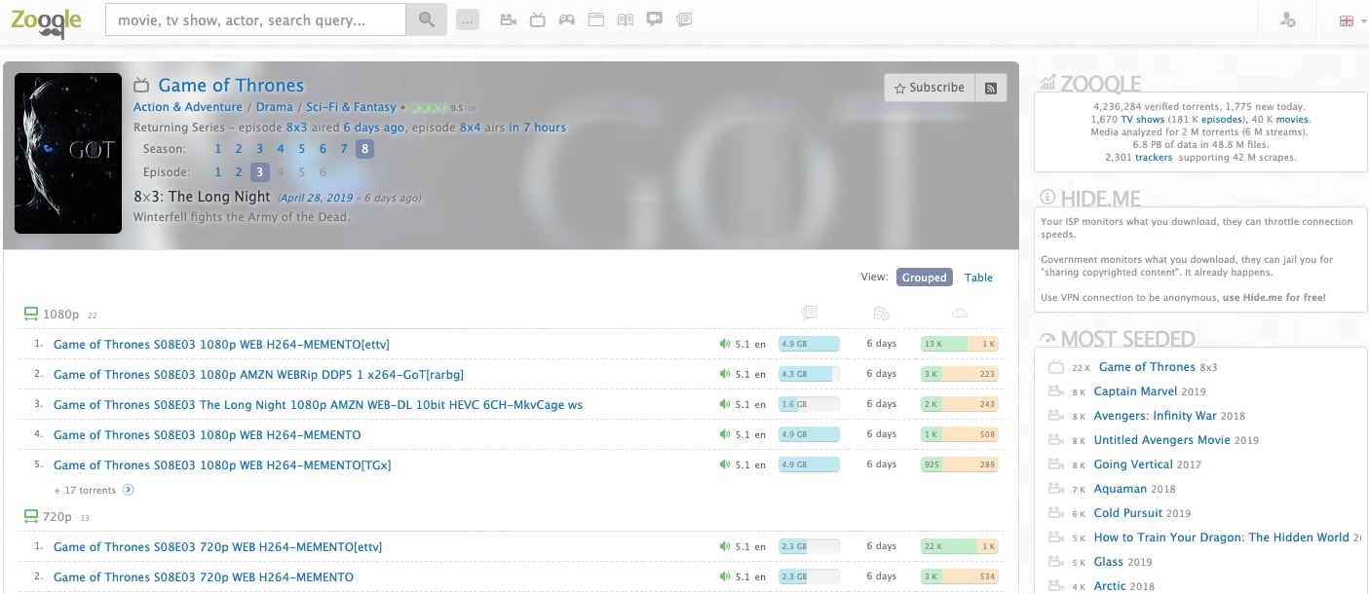Click the Game of Thrones poster thumbnail
The image size is (1369, 594).
pyautogui.click(x=68, y=154)
